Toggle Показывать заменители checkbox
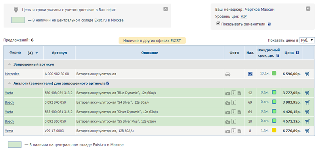Viewport: 317px width, 154px height. [218, 24]
